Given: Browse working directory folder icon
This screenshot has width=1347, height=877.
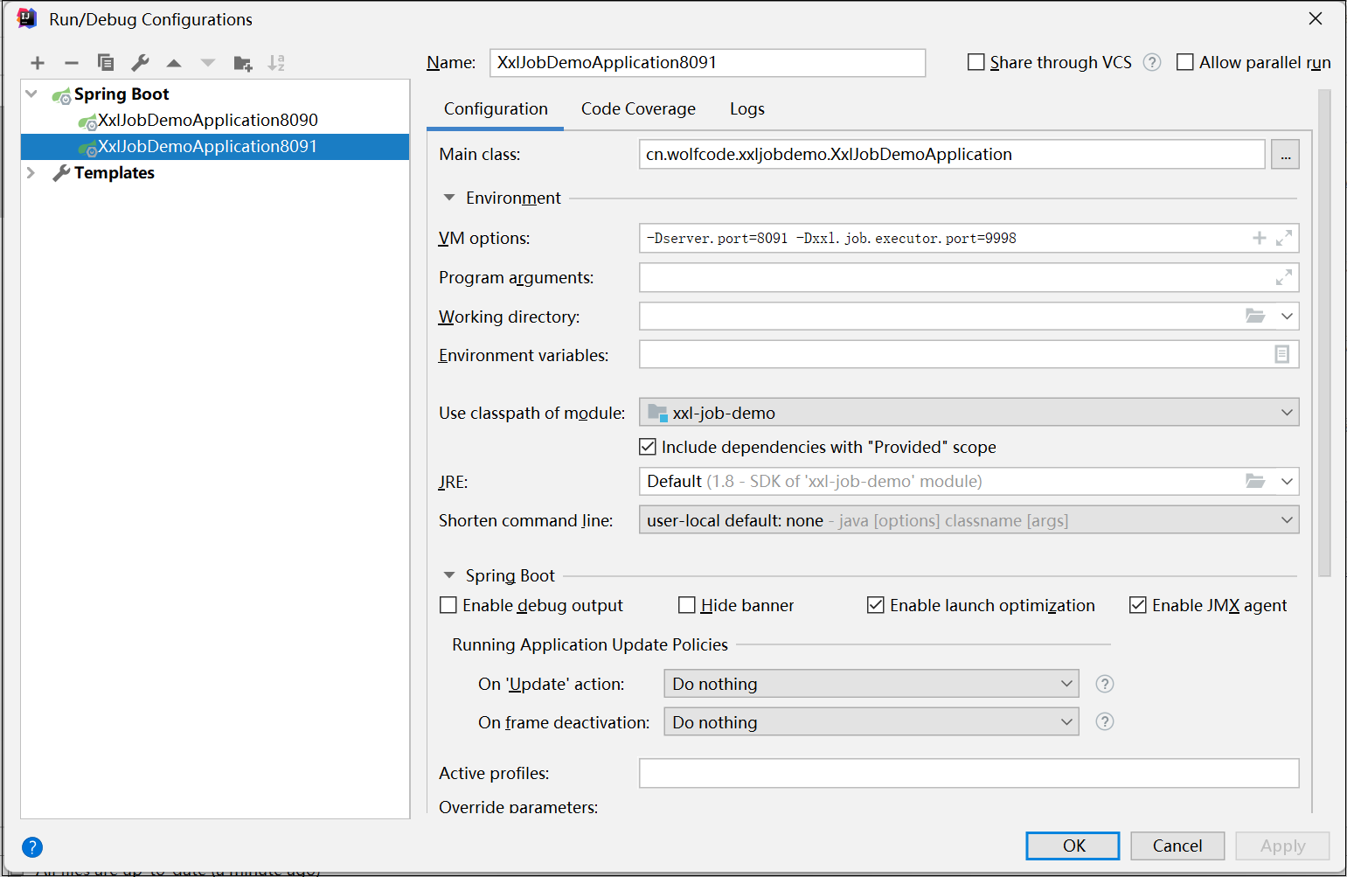Looking at the screenshot, I should click(1255, 316).
